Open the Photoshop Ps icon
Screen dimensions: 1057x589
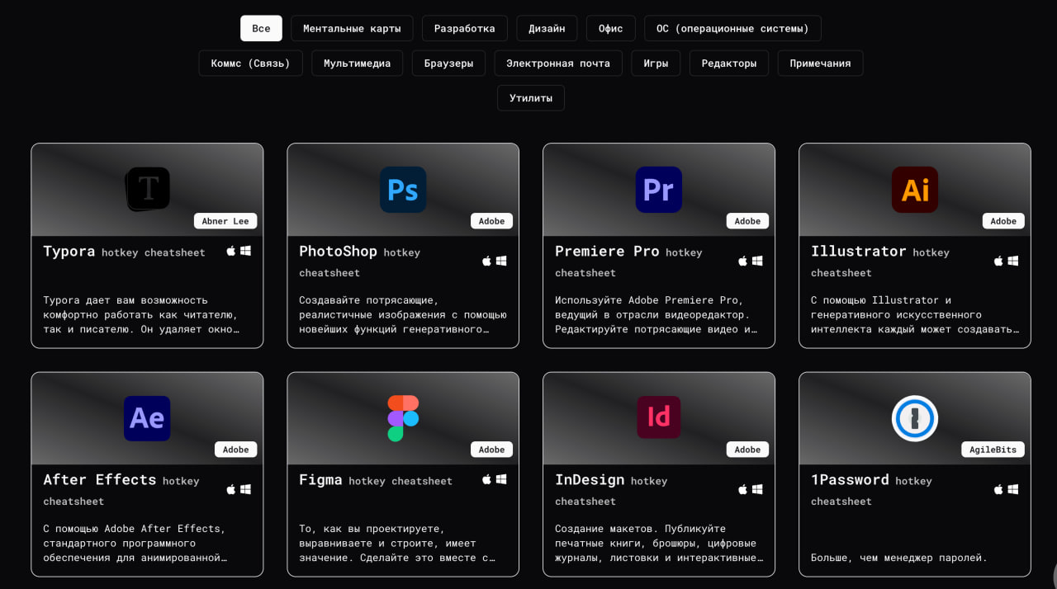coord(403,190)
